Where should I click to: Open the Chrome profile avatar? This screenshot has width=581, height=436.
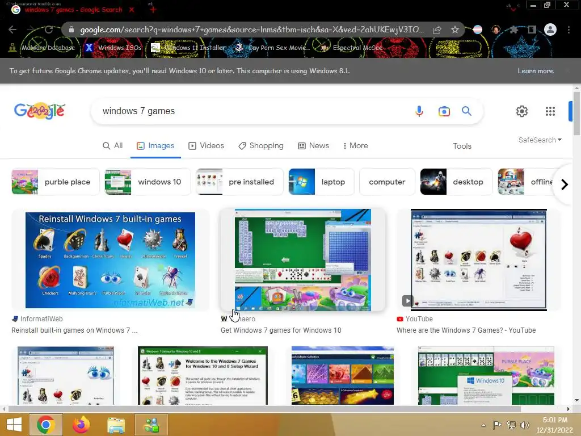(x=550, y=30)
